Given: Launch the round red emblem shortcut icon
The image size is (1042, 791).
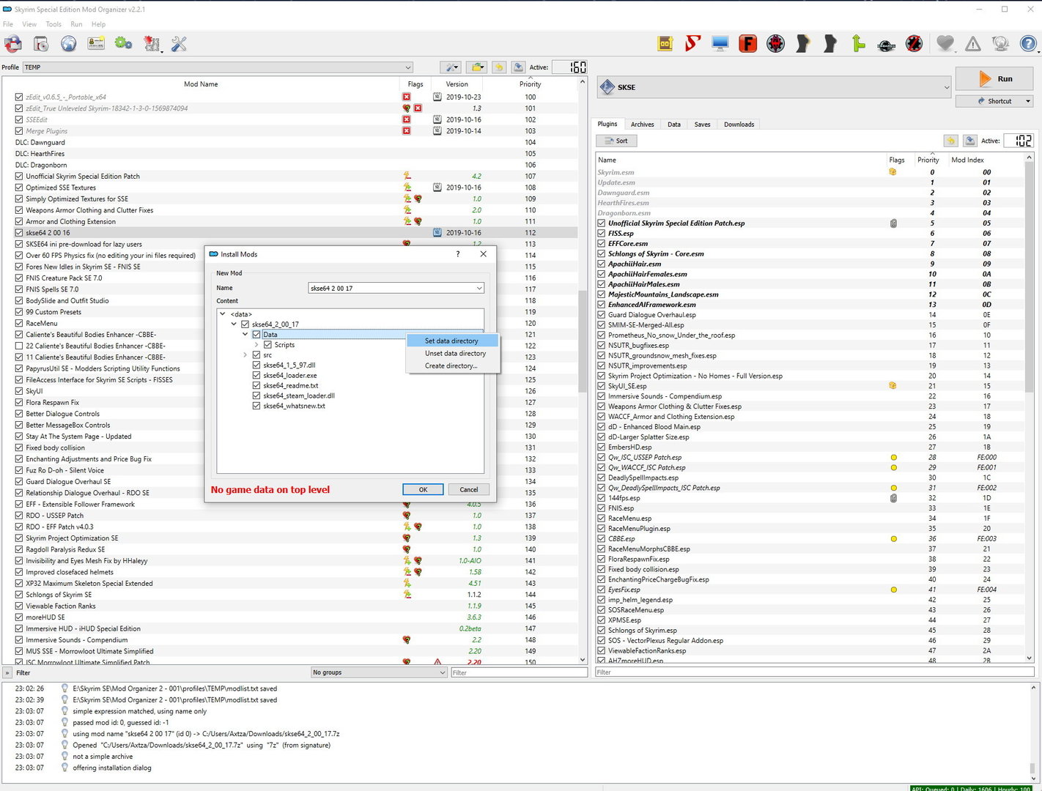Looking at the screenshot, I should click(775, 44).
